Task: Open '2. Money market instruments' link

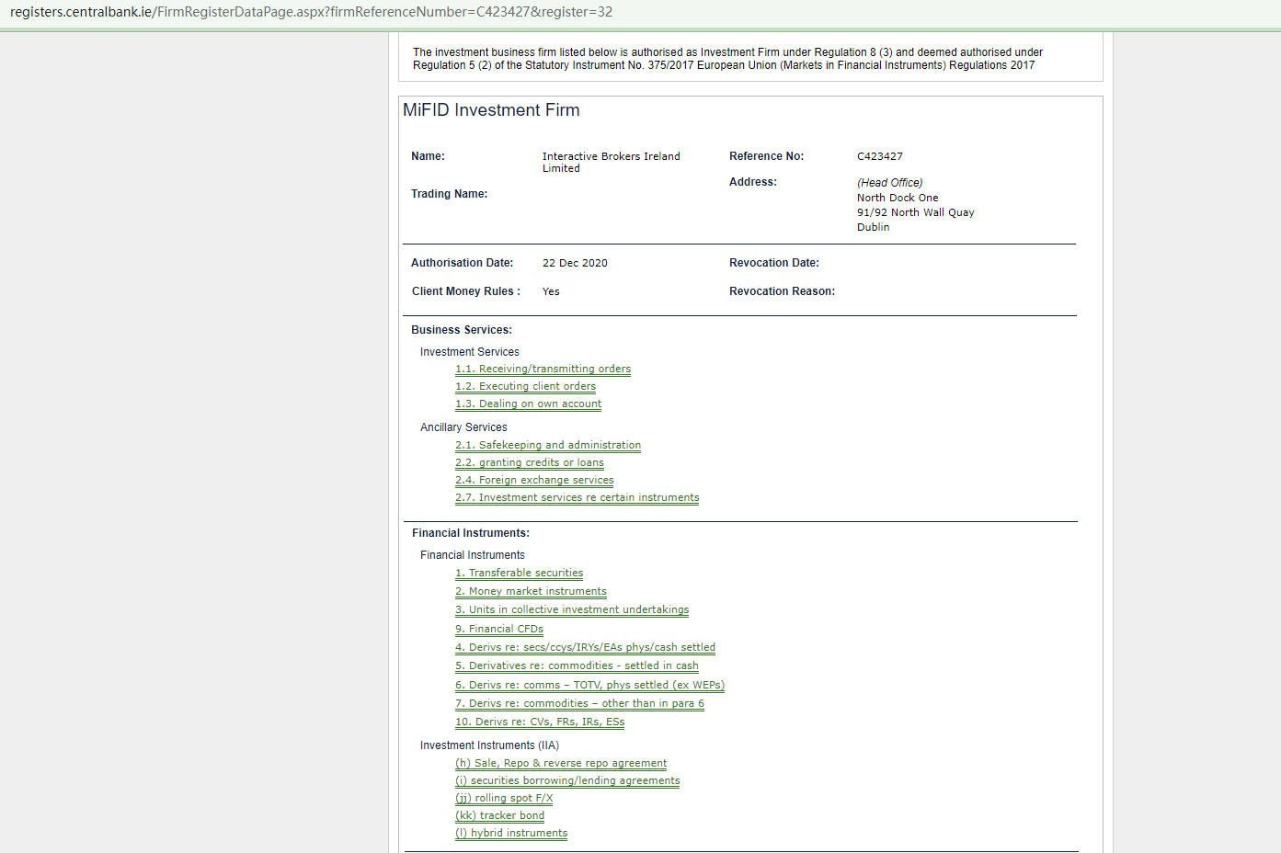Action: coord(531,591)
